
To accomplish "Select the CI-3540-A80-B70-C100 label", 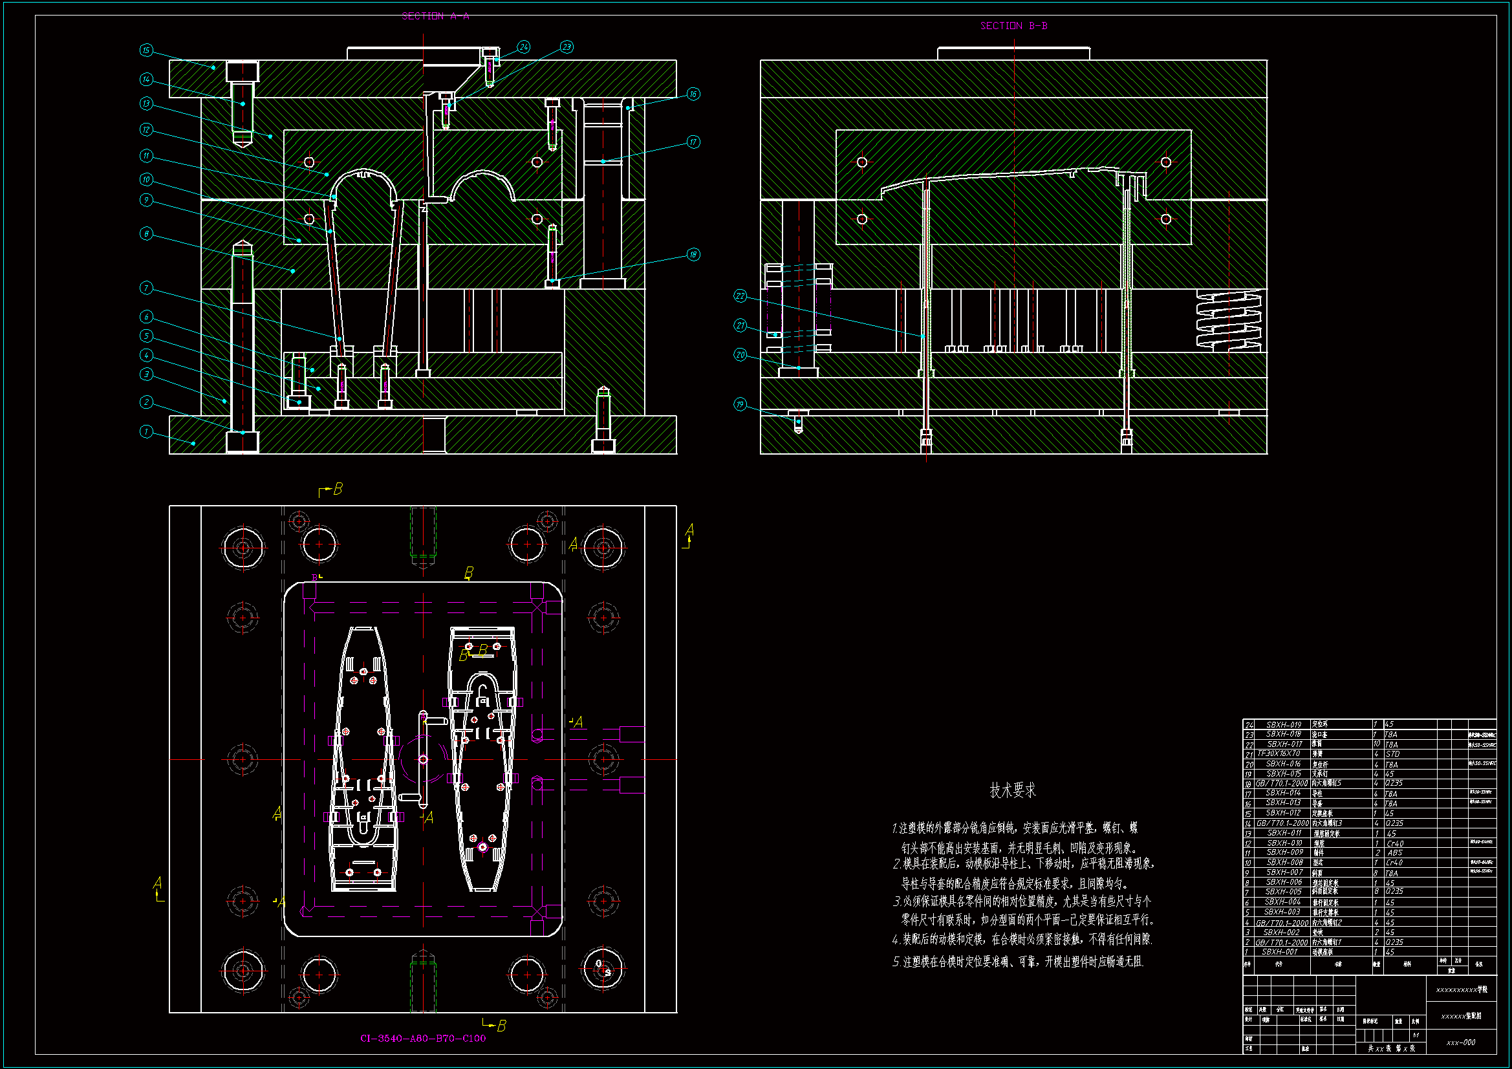I will pyautogui.click(x=423, y=1038).
